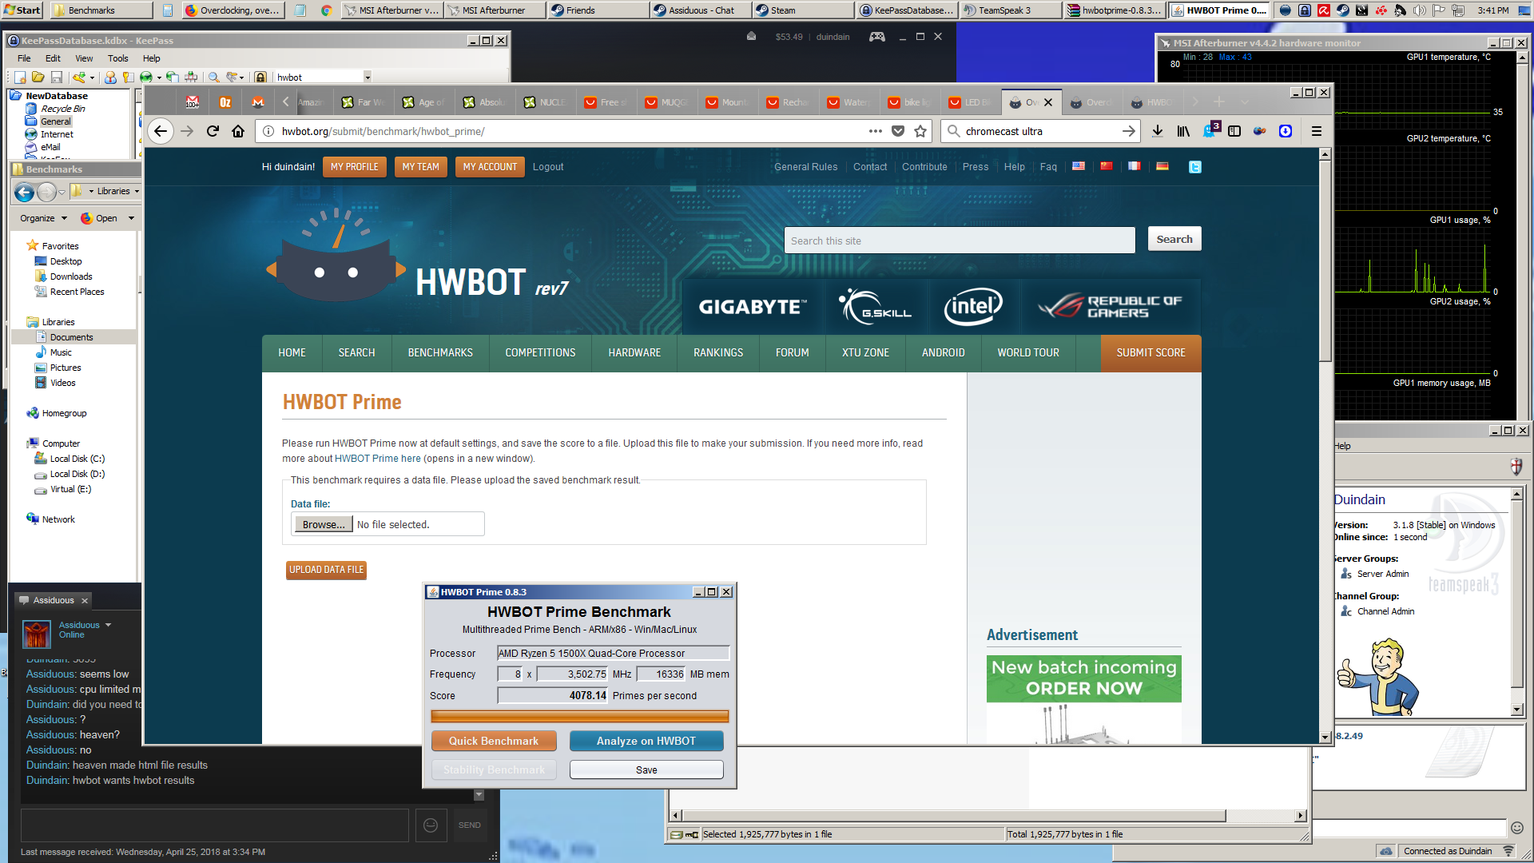This screenshot has height=863, width=1534.
Task: Click Steam chat message input box
Action: [x=214, y=825]
